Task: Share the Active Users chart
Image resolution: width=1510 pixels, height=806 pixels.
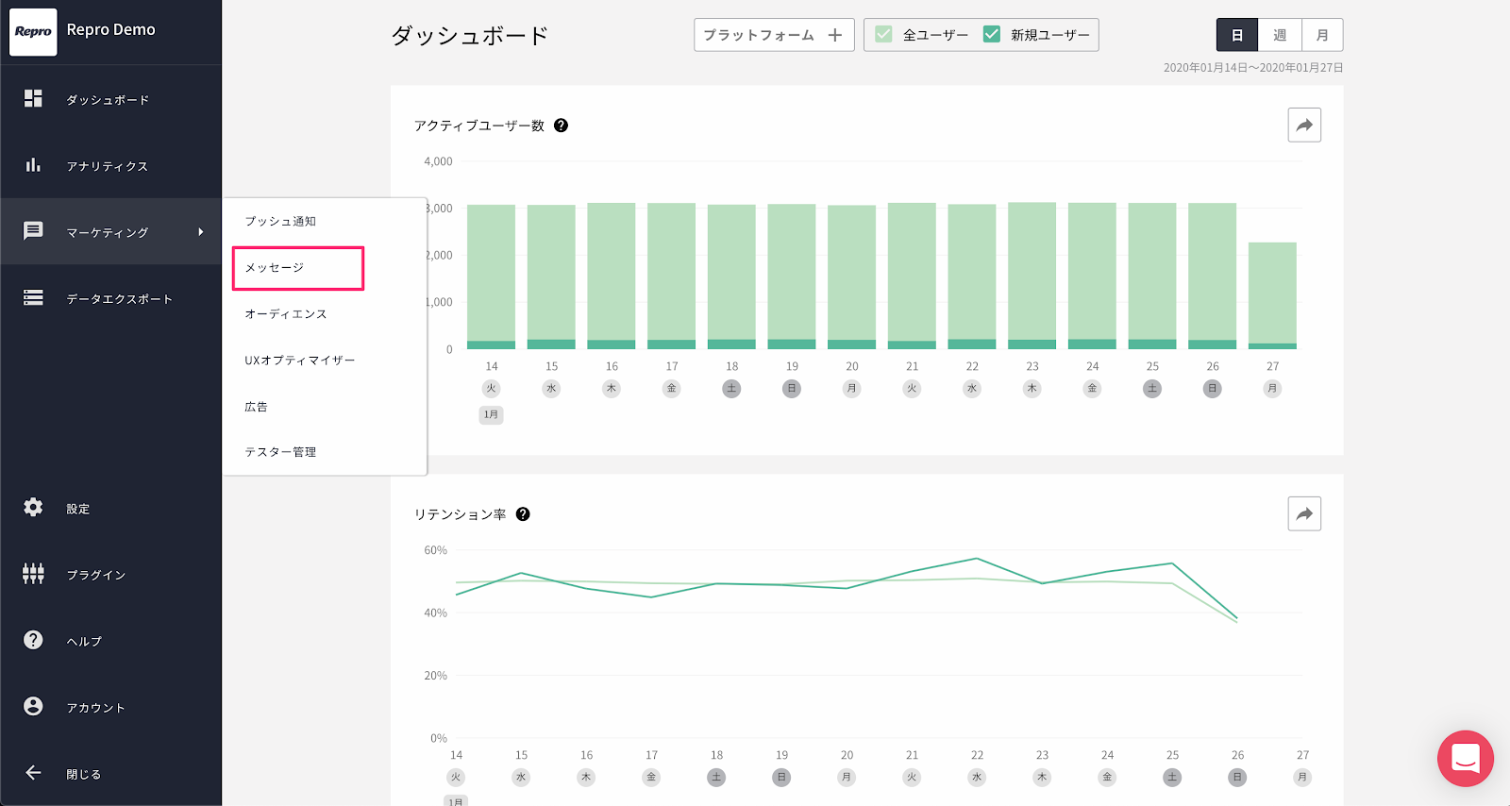Action: 1303,126
